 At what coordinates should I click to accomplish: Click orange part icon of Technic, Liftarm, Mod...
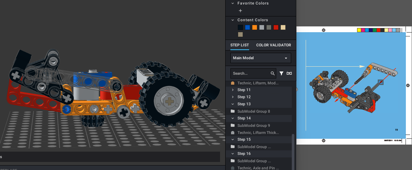(x=233, y=83)
